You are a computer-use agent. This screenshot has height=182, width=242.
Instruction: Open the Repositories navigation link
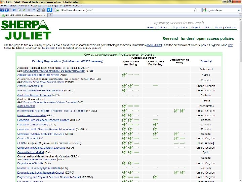pyautogui.click(x=180, y=28)
